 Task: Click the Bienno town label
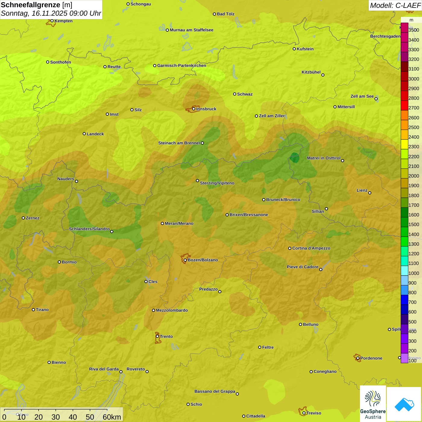[x=58, y=362]
